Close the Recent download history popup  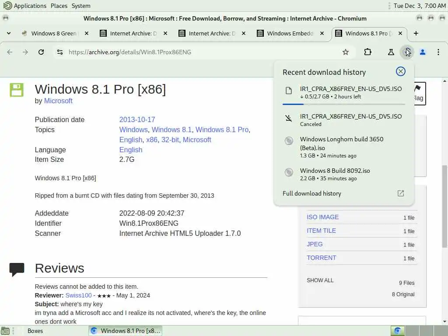[x=401, y=71]
